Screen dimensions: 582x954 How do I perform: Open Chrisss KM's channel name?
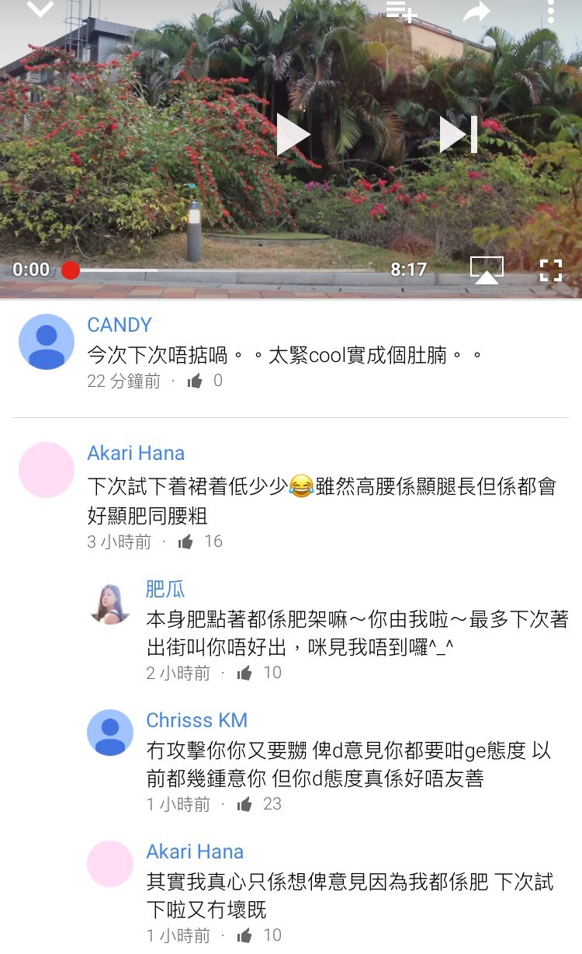point(197,720)
